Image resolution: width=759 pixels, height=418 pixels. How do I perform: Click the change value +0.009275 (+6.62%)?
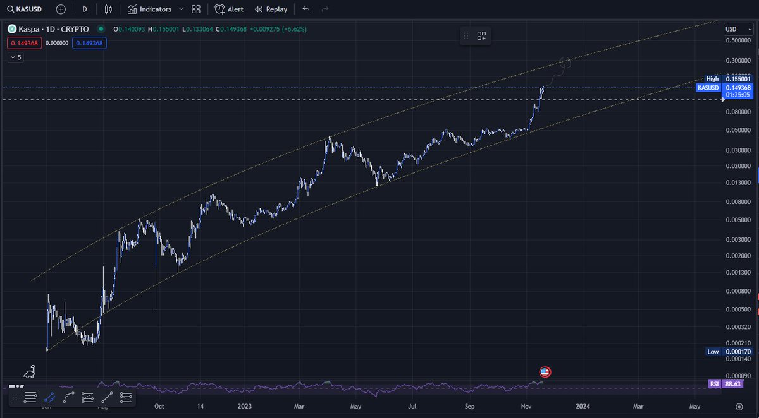click(x=279, y=29)
